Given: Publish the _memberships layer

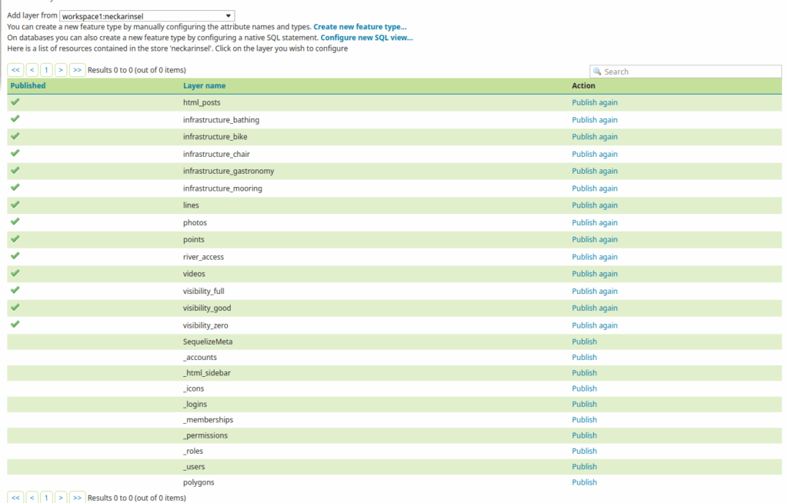Looking at the screenshot, I should tap(585, 419).
